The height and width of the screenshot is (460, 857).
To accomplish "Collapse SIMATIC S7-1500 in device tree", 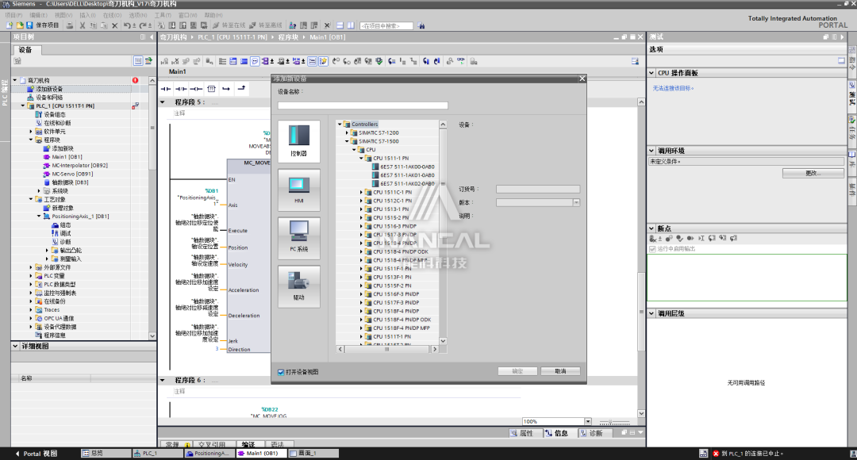I will 347,141.
